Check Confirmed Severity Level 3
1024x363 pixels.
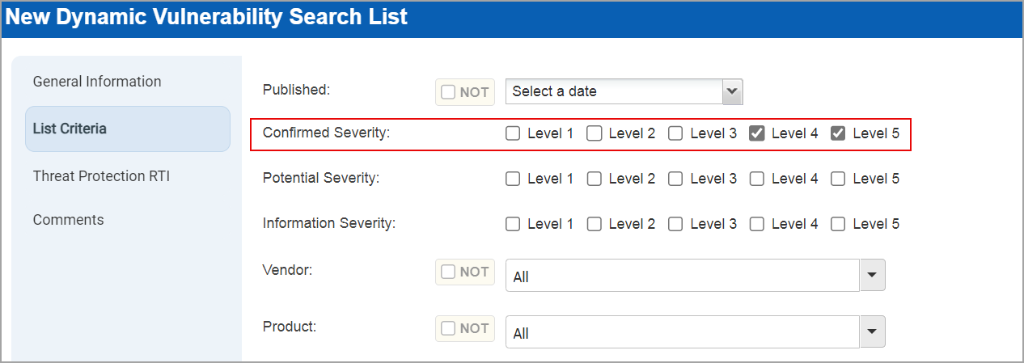675,134
